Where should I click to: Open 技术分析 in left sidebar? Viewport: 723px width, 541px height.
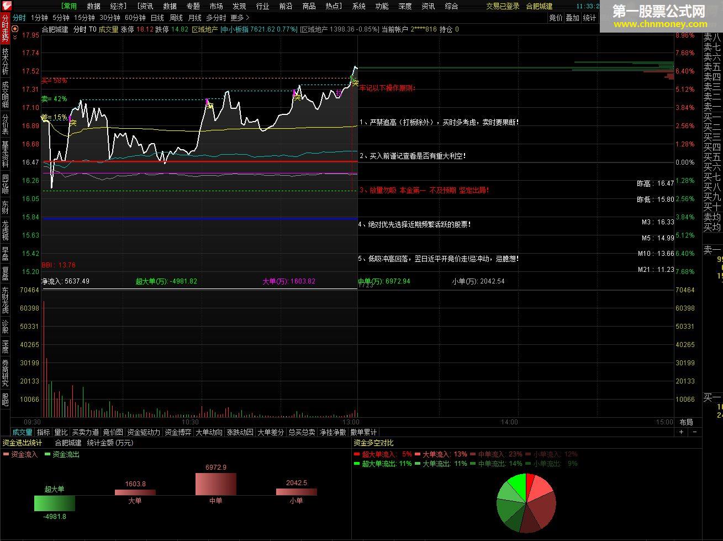coord(5,61)
